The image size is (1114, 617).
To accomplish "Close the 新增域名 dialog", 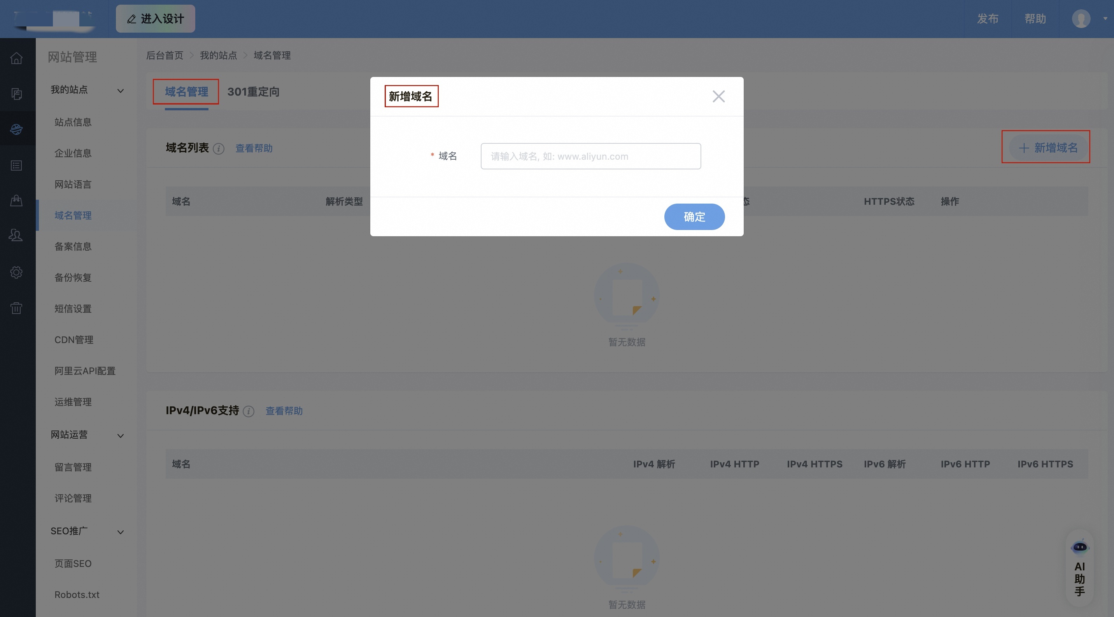I will pos(718,96).
